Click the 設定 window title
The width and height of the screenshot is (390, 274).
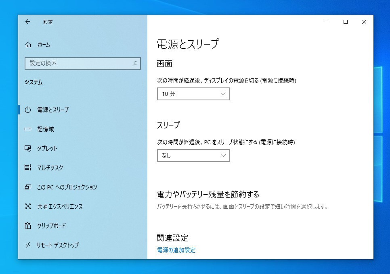click(x=48, y=22)
